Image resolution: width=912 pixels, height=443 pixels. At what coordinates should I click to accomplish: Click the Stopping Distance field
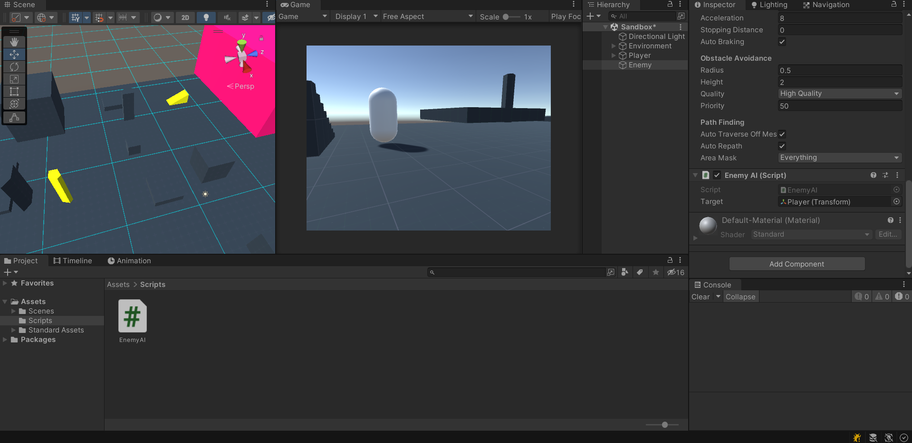pos(840,30)
